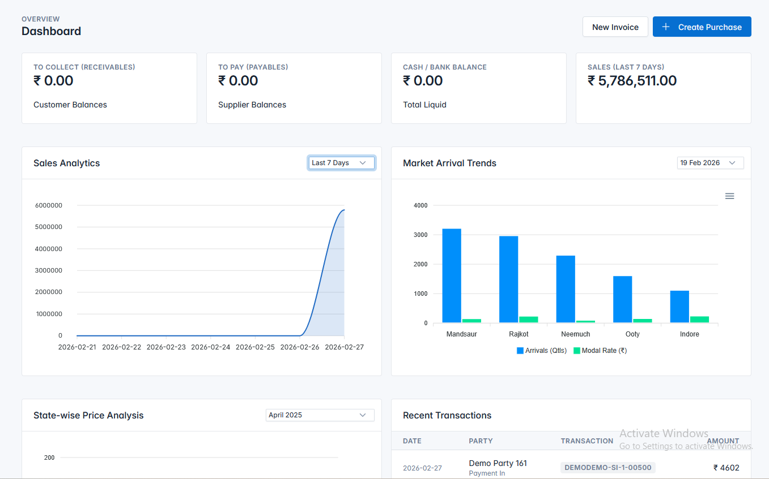Toggle the Modal Rate (₹) legend item

click(600, 350)
